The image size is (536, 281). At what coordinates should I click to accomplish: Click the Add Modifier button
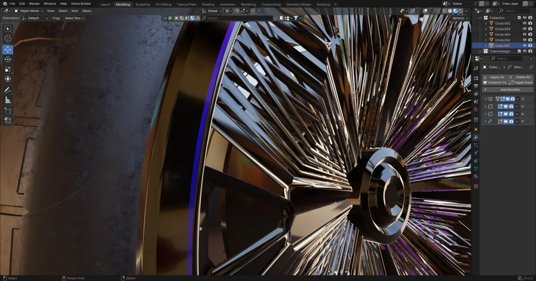(508, 90)
